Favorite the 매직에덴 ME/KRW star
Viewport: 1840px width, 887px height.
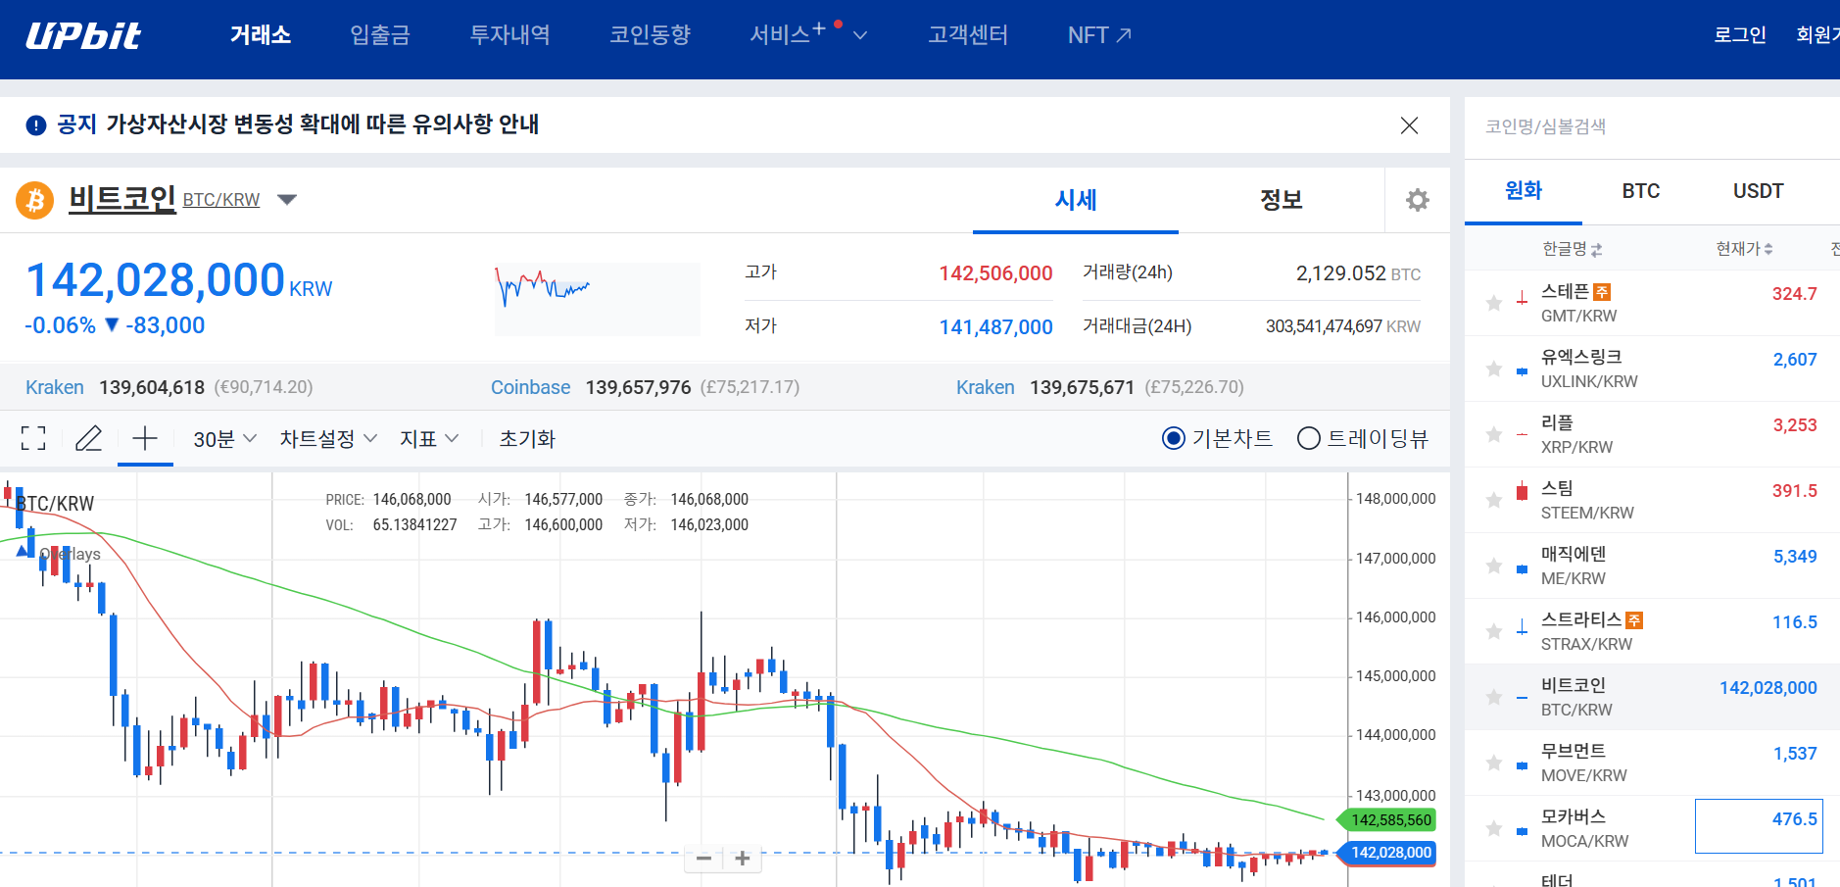(x=1494, y=566)
